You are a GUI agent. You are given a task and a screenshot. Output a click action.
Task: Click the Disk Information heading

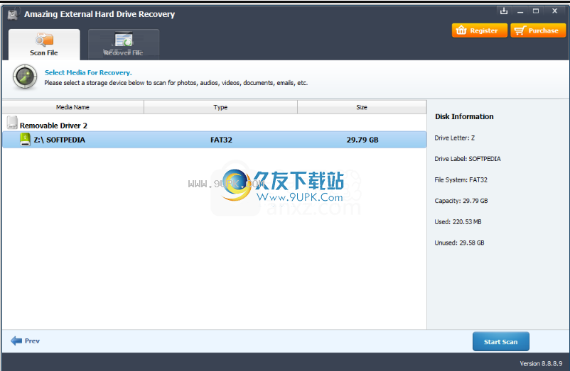[x=464, y=116]
